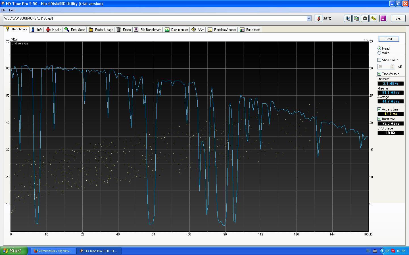Click the keyboard icon in the system tray
This screenshot has height=255, width=409.
tap(375, 251)
